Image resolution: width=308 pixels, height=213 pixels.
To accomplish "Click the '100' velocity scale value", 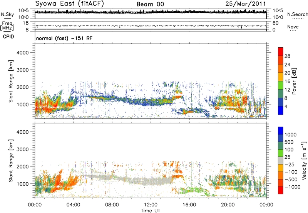I will (x=289, y=150).
